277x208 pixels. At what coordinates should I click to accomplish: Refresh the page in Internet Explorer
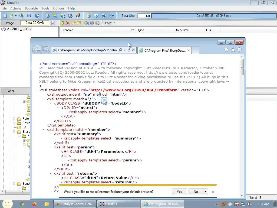point(129,50)
